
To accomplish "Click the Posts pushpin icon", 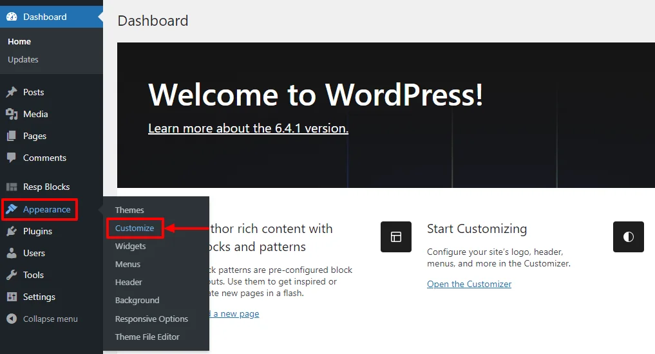I will [x=12, y=92].
